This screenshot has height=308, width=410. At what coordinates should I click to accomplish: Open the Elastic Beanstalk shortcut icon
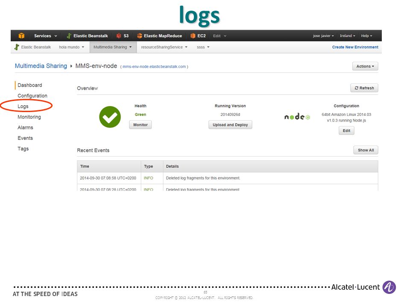[69, 36]
